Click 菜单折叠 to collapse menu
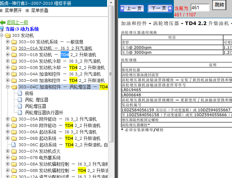The image size is (232, 178). point(40,10)
